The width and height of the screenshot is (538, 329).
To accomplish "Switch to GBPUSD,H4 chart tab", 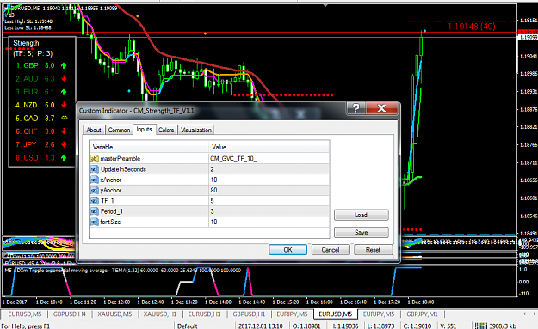I will point(70,314).
